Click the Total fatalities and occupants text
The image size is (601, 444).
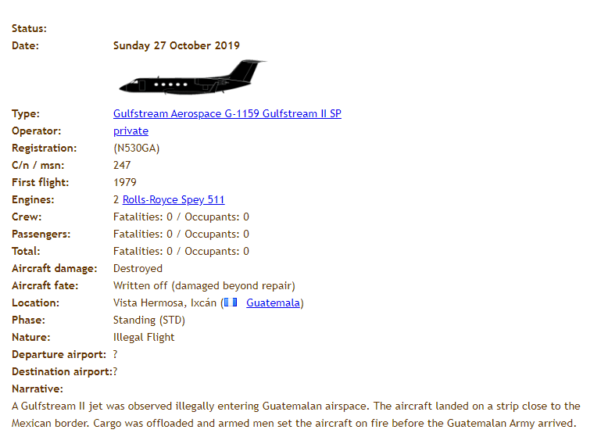(181, 251)
